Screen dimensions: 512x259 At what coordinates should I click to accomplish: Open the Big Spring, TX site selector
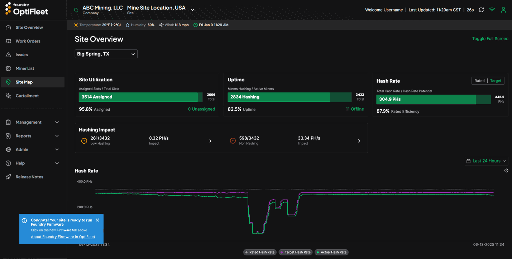106,54
